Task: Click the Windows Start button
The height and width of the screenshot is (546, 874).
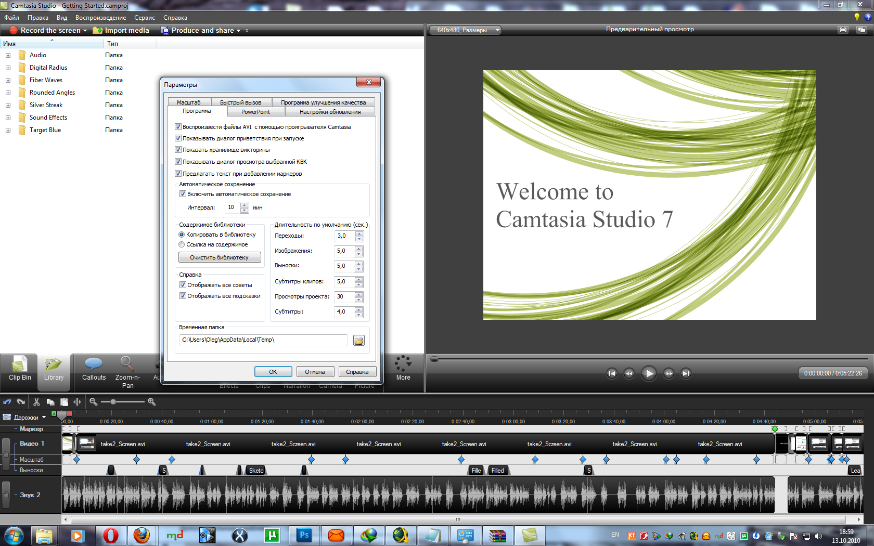Action: [14, 536]
